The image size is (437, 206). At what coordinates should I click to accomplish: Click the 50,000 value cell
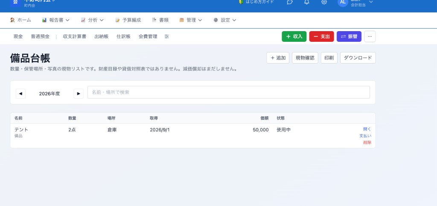point(261,130)
